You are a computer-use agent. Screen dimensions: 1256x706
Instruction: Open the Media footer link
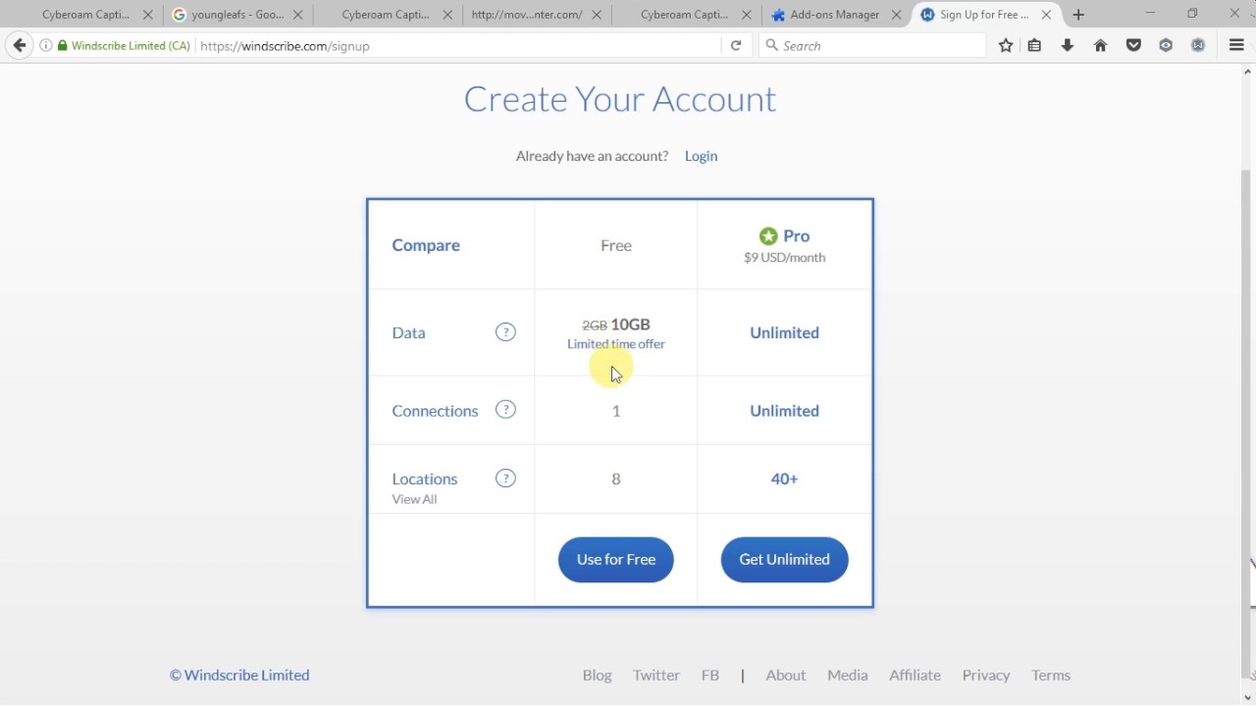tap(848, 675)
